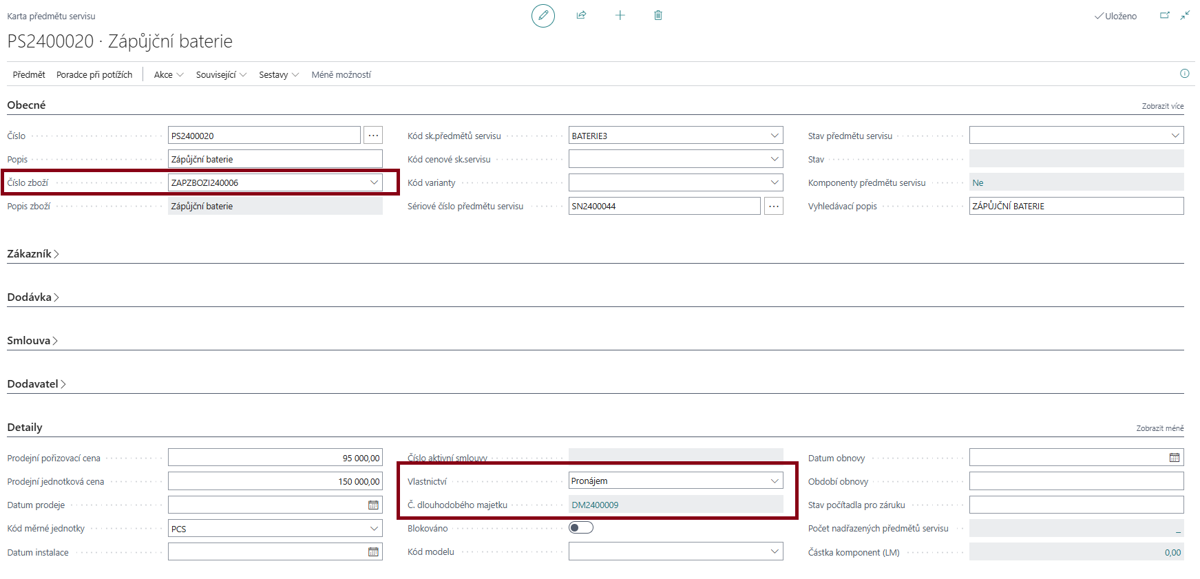
Task: Open the Předmět menu
Action: 29,74
